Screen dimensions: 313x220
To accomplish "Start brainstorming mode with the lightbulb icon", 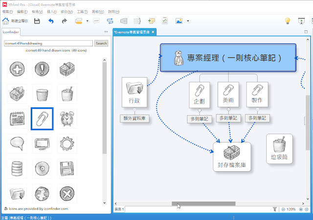I will (288, 21).
